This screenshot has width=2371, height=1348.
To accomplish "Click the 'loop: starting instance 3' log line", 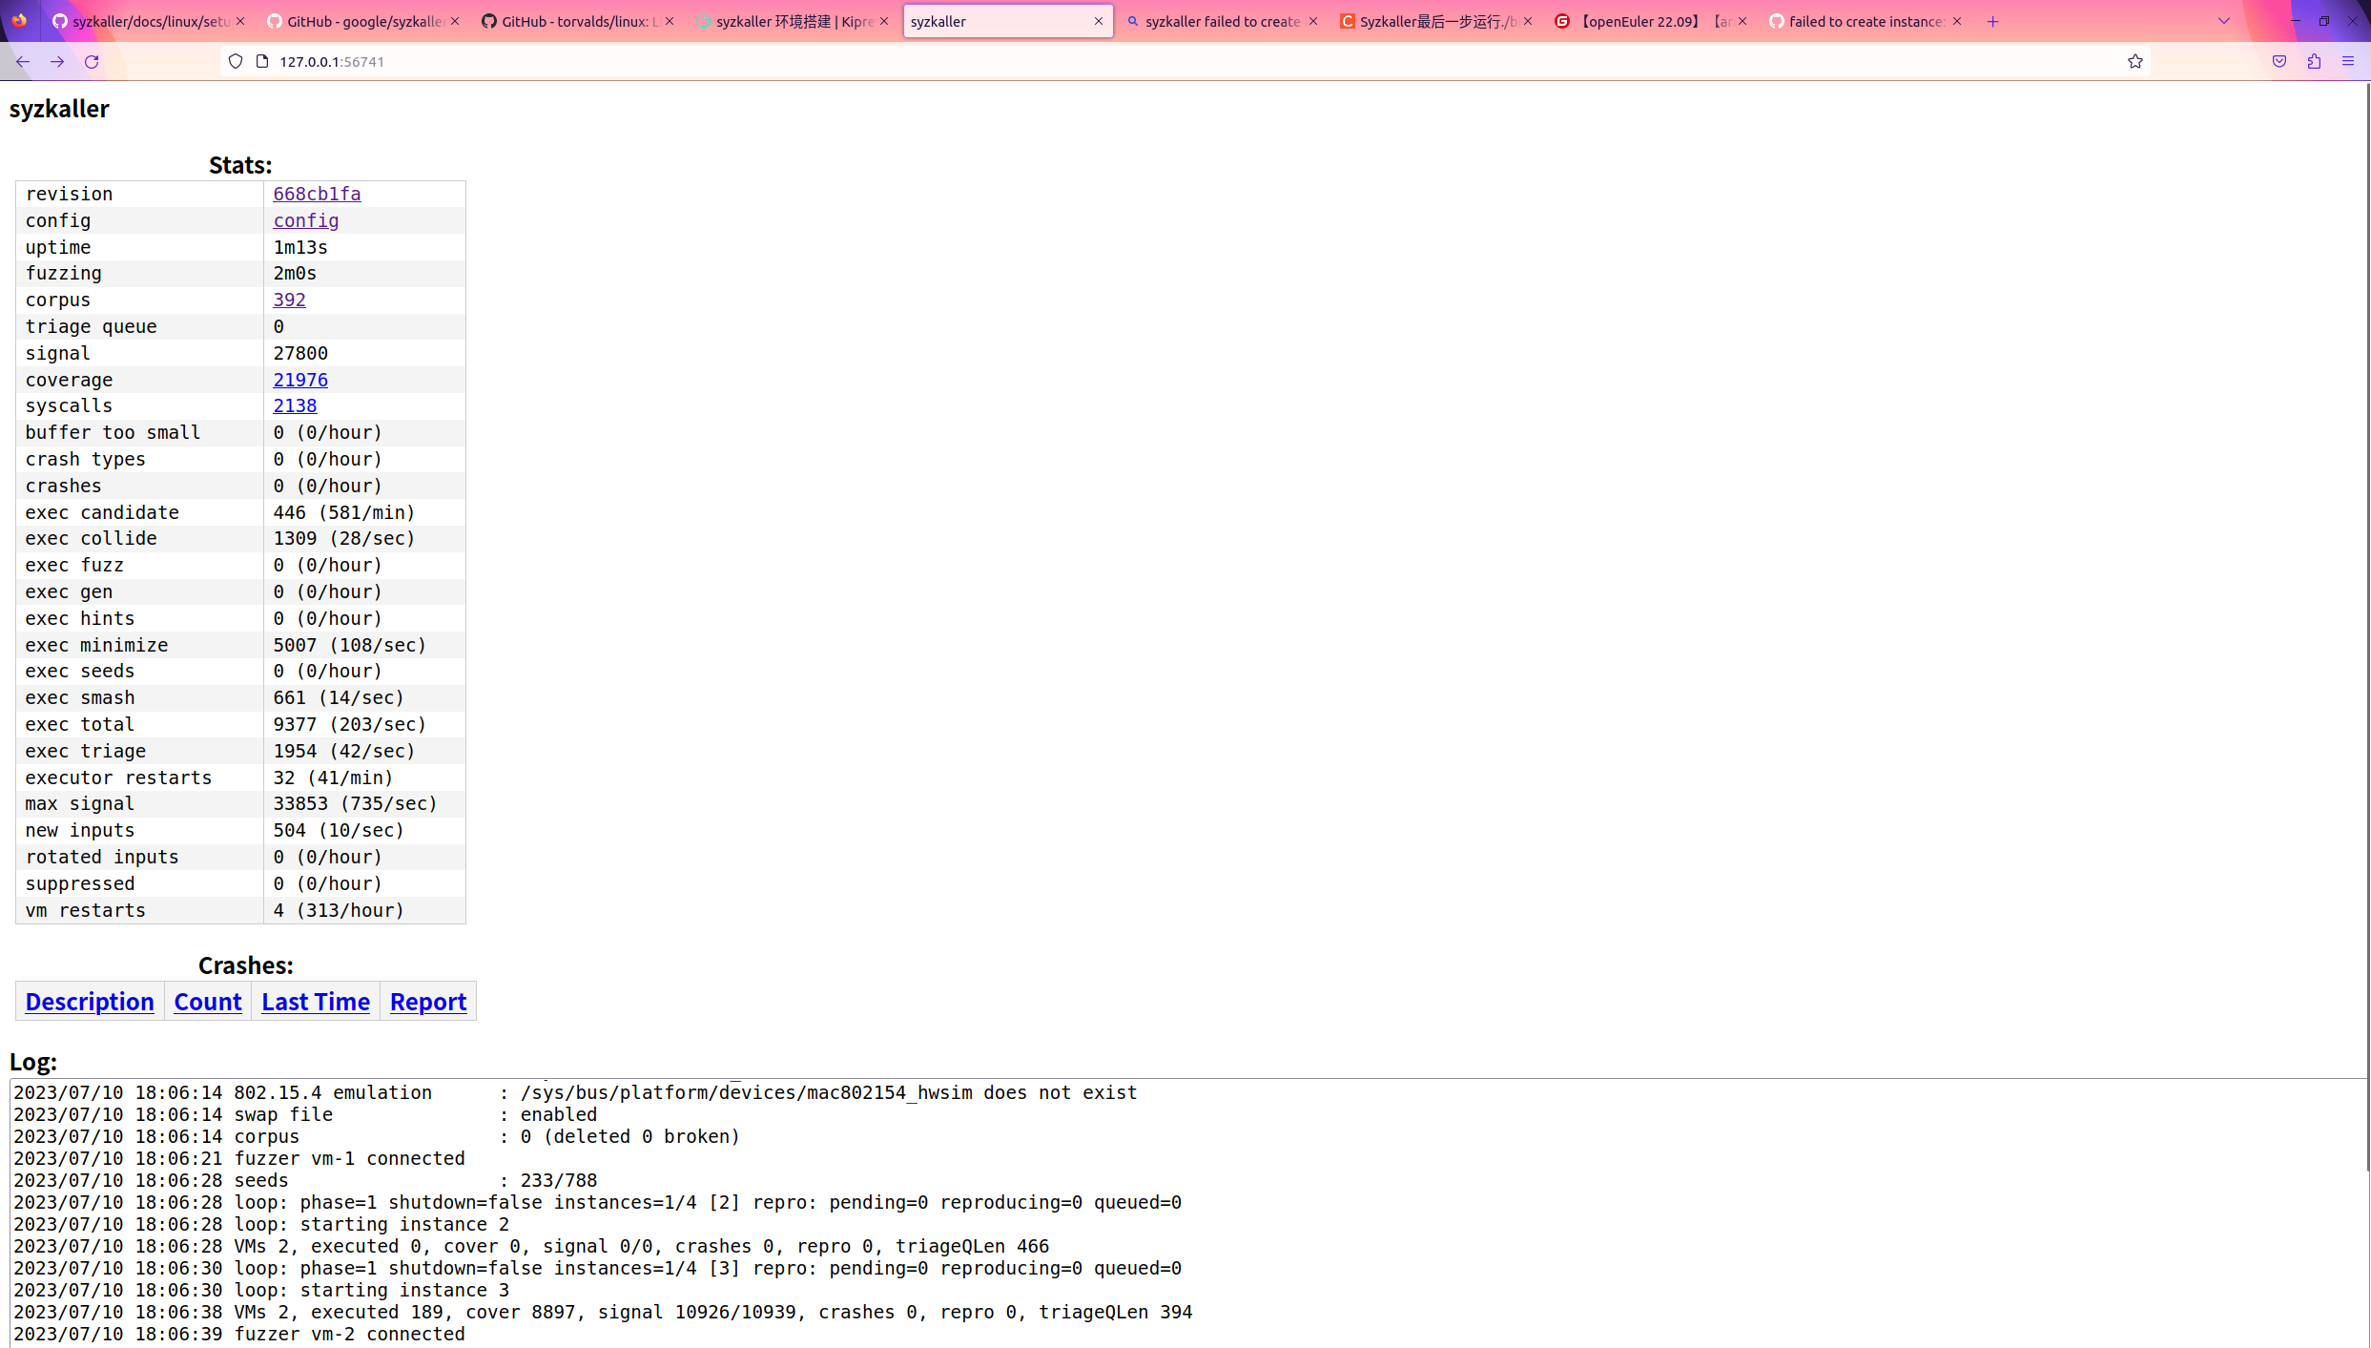I will tap(261, 1290).
